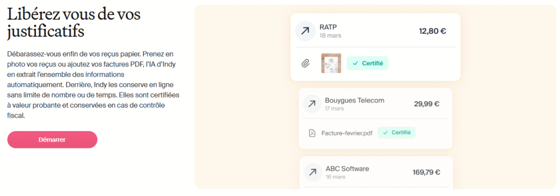Select the Bouygues Telecom transaction title
Image resolution: width=560 pixels, height=196 pixels.
(354, 100)
